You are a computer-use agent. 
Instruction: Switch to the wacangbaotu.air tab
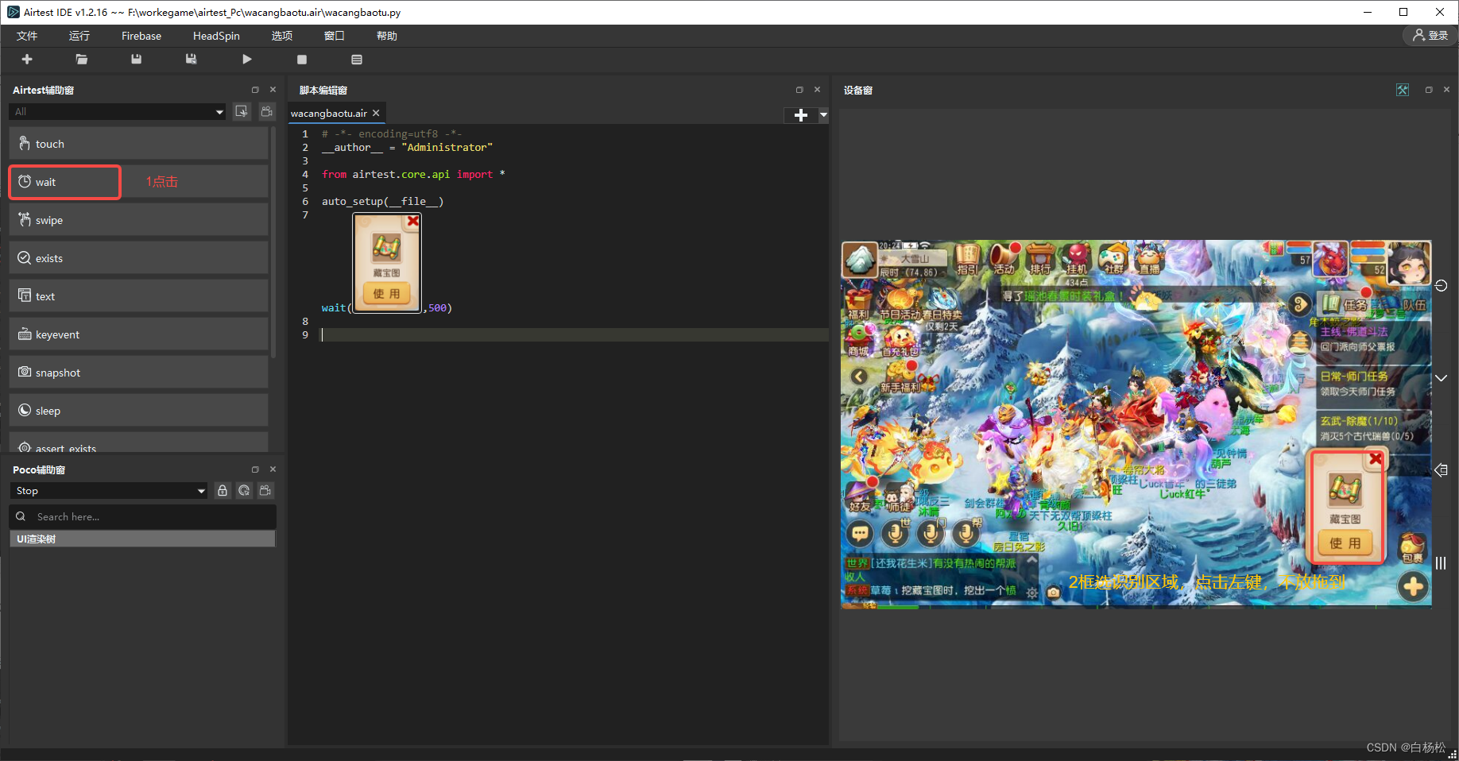(329, 114)
